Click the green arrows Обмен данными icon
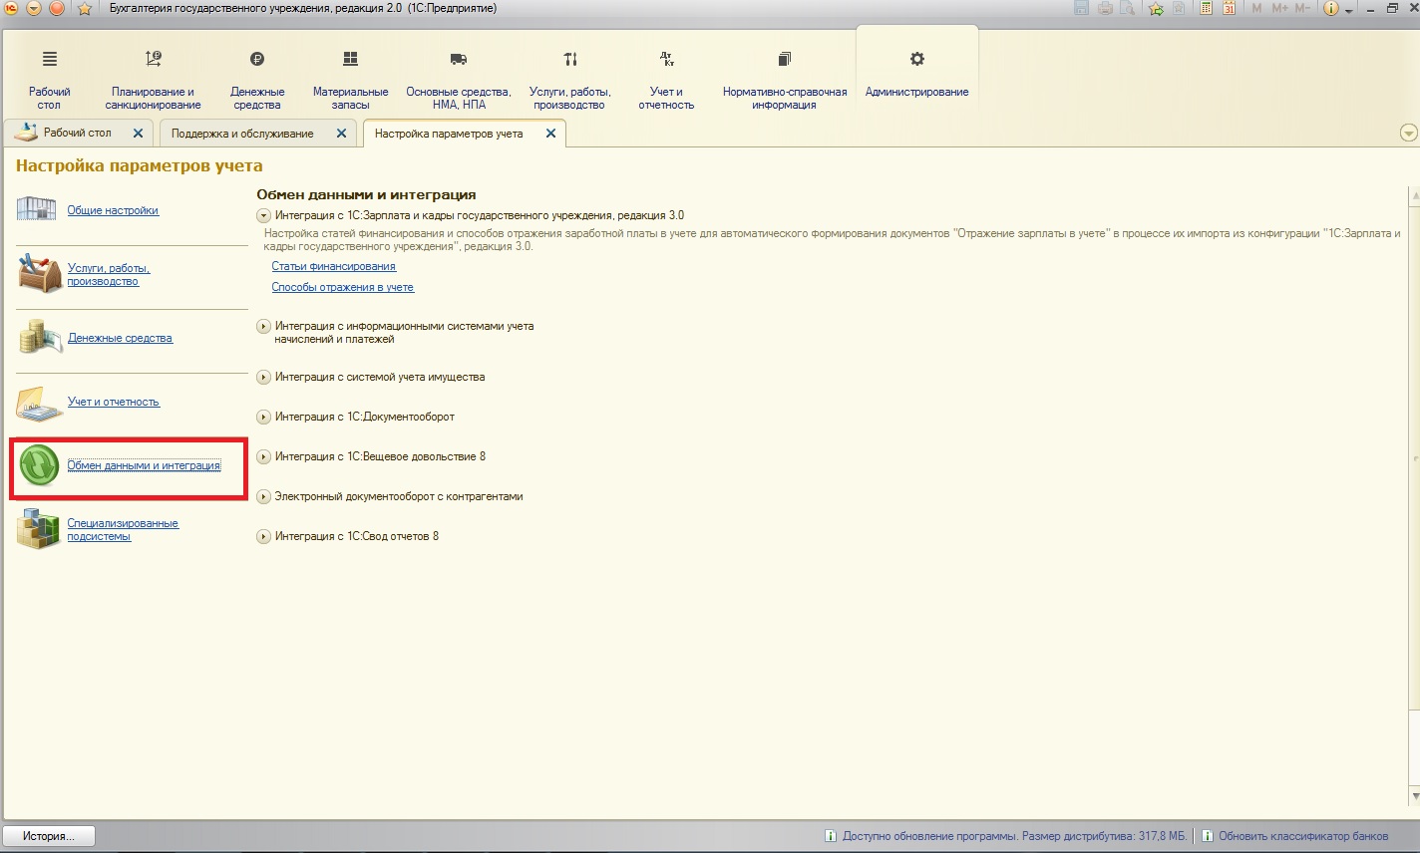The height and width of the screenshot is (853, 1420). tap(40, 465)
